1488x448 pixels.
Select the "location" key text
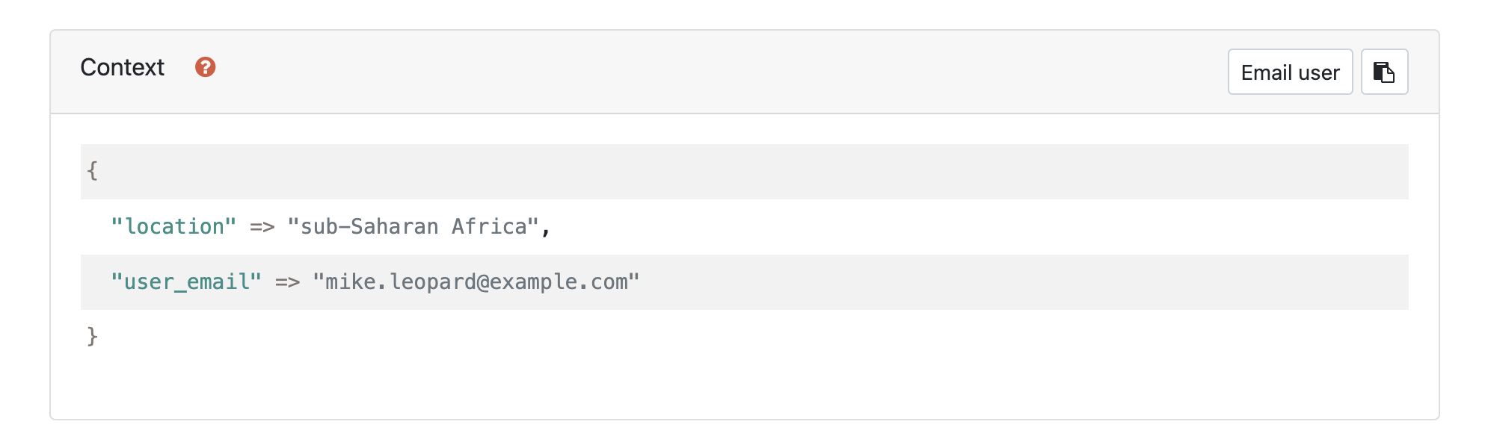[x=173, y=226]
